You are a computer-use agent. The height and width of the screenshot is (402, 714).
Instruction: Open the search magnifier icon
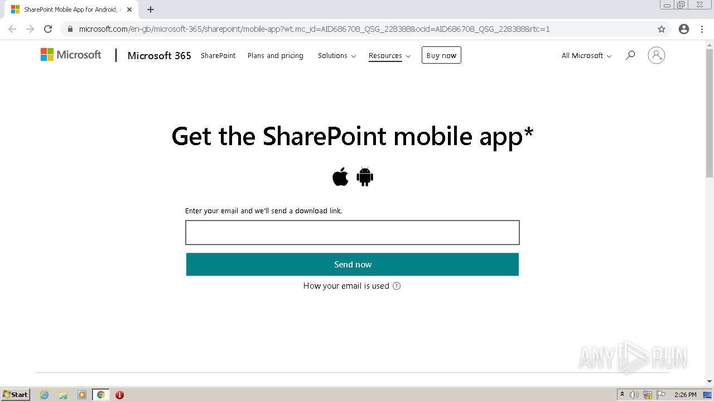(x=630, y=55)
